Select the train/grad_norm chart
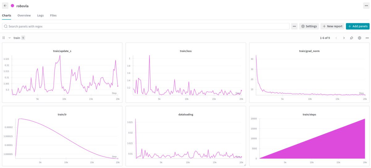This screenshot has height=168, width=371. 309,73
